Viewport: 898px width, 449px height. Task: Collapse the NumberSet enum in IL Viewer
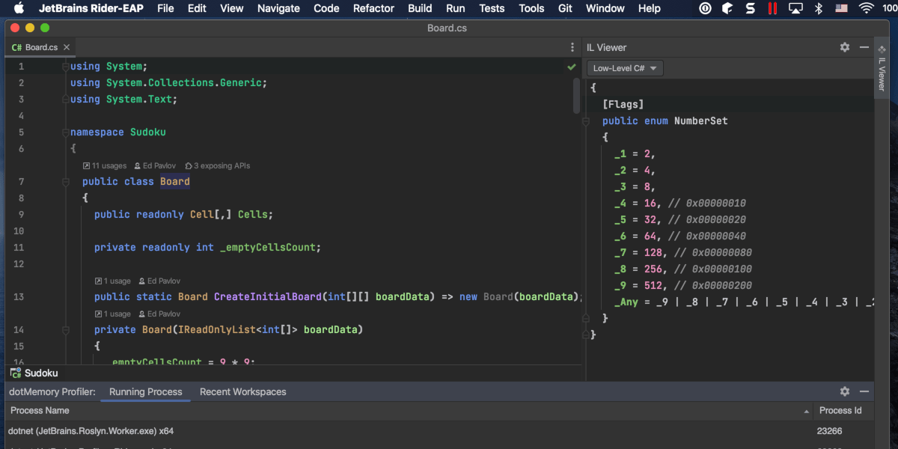[x=587, y=120]
